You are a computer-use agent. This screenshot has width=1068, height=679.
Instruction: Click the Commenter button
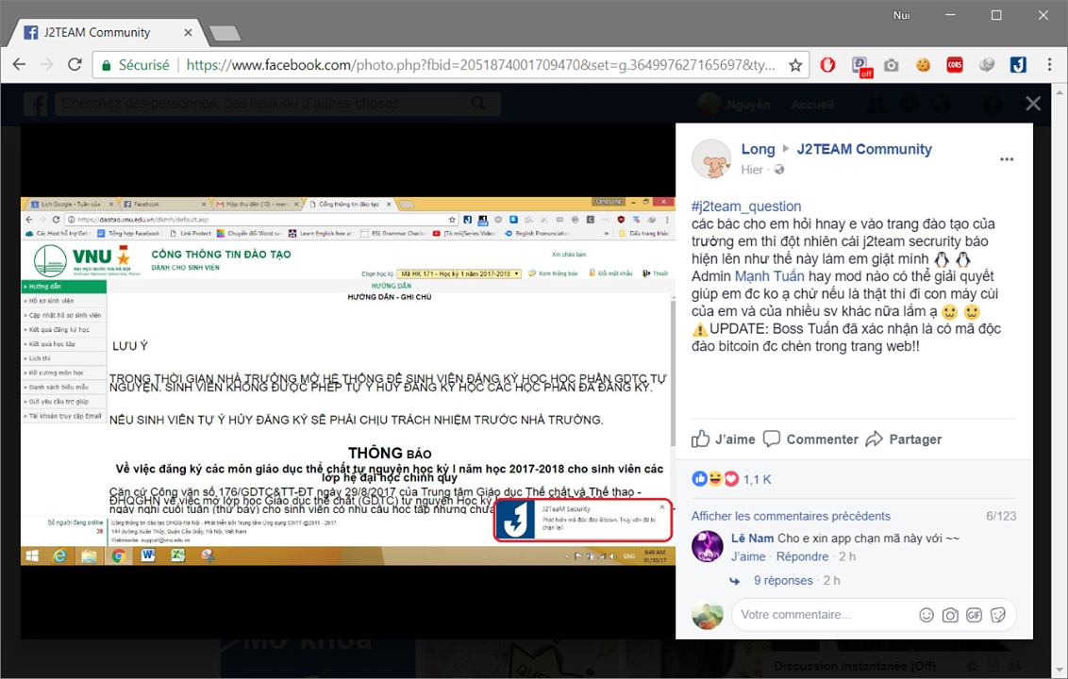[x=811, y=439]
